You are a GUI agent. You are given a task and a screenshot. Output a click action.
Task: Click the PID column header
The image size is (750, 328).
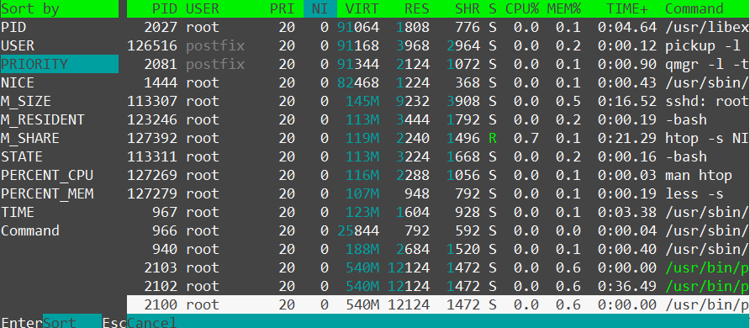[x=165, y=8]
